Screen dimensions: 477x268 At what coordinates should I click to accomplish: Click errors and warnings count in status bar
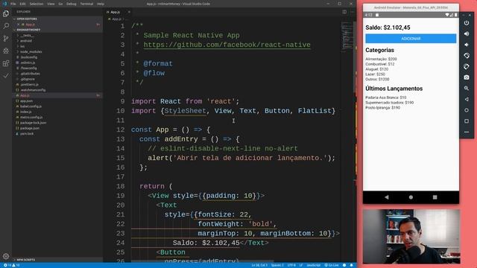click(x=12, y=265)
